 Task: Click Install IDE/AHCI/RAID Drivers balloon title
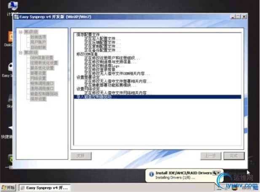click(184, 173)
